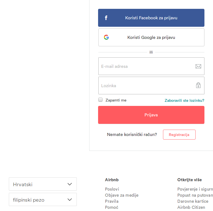Click the Google logo icon
Viewport: 213px width, 211px height.
(106, 37)
